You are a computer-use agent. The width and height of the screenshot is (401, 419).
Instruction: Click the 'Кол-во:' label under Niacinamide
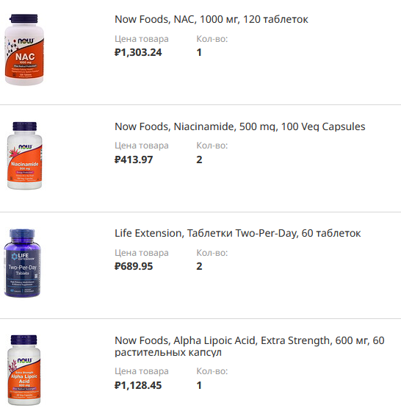pyautogui.click(x=212, y=146)
